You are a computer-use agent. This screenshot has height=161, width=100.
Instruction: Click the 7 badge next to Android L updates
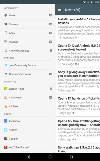[x=51, y=51]
